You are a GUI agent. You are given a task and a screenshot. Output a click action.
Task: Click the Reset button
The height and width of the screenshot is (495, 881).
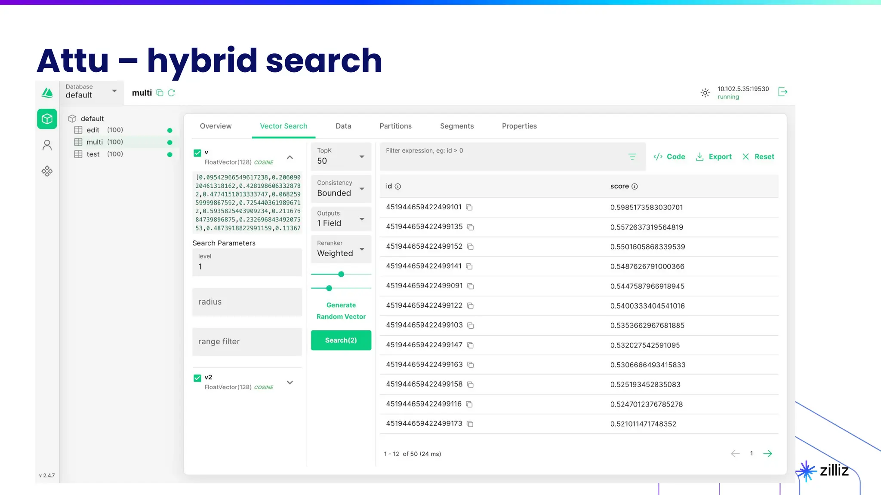[x=758, y=157]
